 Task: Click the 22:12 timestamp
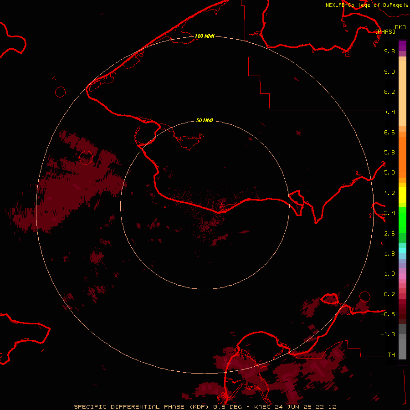coord(326,407)
